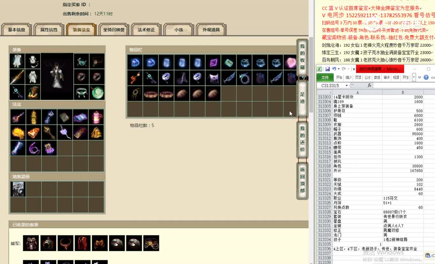Select the golden cloud treasure icon
Screen dimensions: 435x264
(18, 133)
